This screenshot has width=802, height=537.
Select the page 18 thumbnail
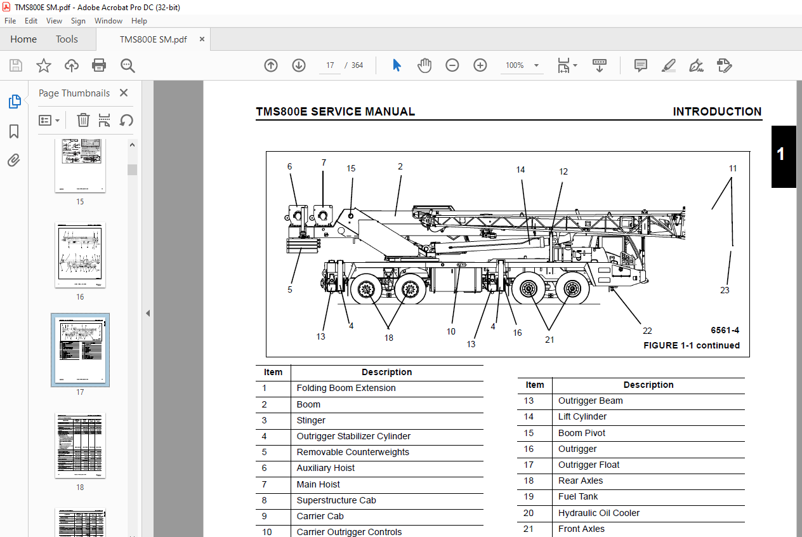pos(80,446)
